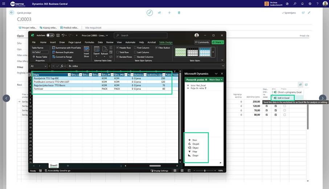Uncheck the Banded Rows option
This screenshot has width=329, height=189.
(x=118, y=57)
